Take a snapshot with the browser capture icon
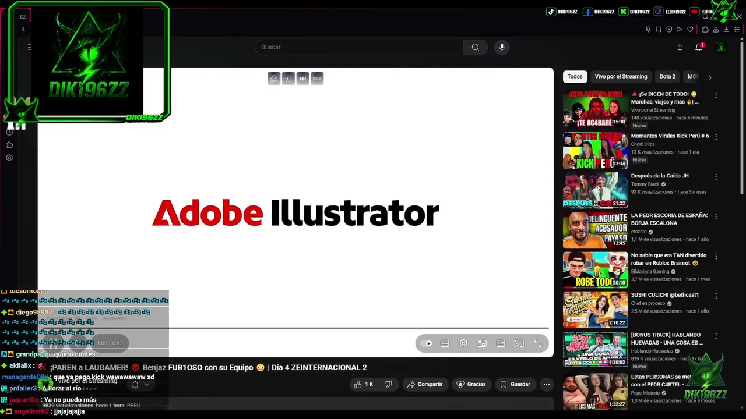Screen dimensions: 746x419 (659, 29)
